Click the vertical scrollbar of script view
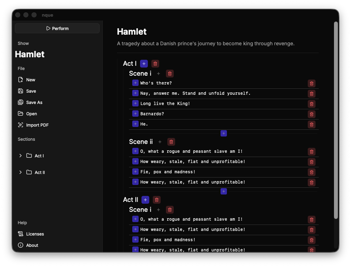 click(335, 120)
